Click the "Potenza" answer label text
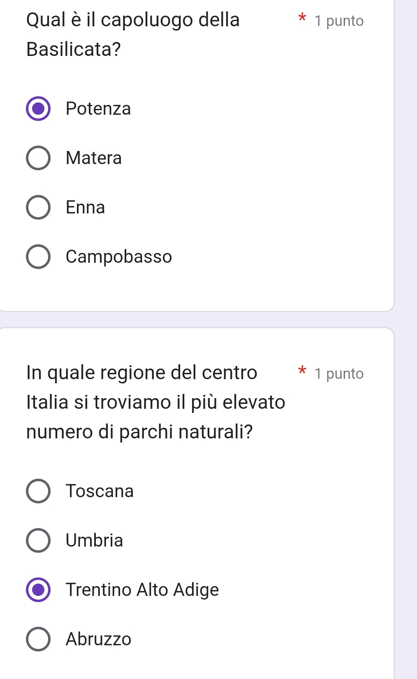Screen dimensions: 417x679 [98, 109]
